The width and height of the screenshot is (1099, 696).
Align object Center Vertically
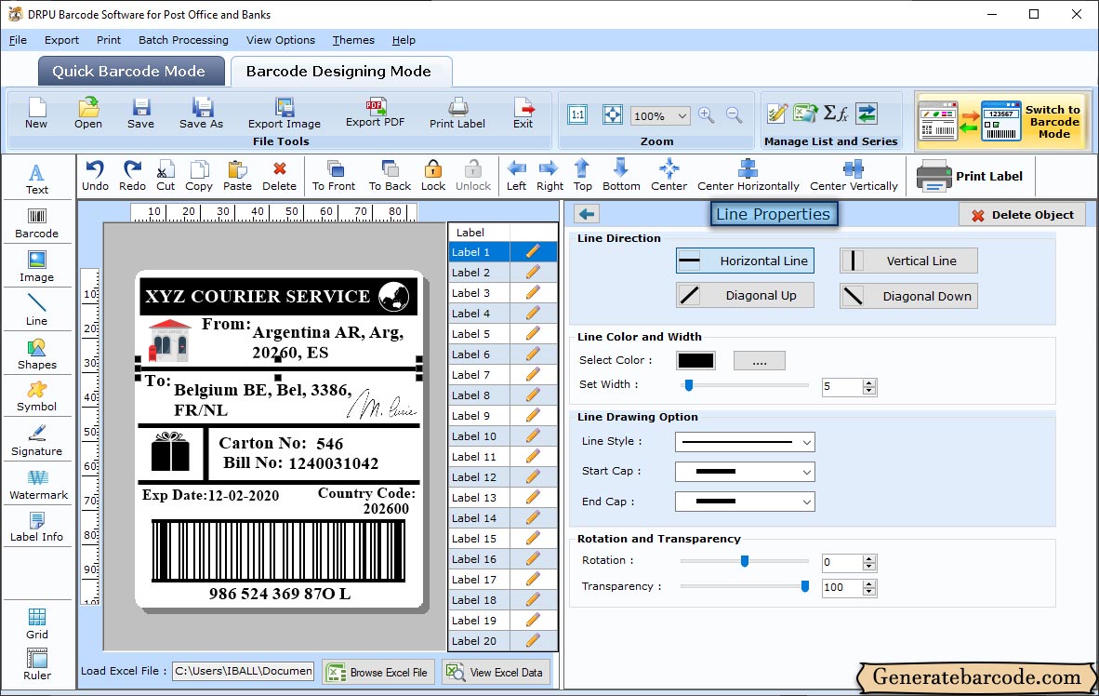point(854,176)
